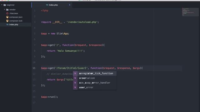Click the index.php file icon in tree

7,25
